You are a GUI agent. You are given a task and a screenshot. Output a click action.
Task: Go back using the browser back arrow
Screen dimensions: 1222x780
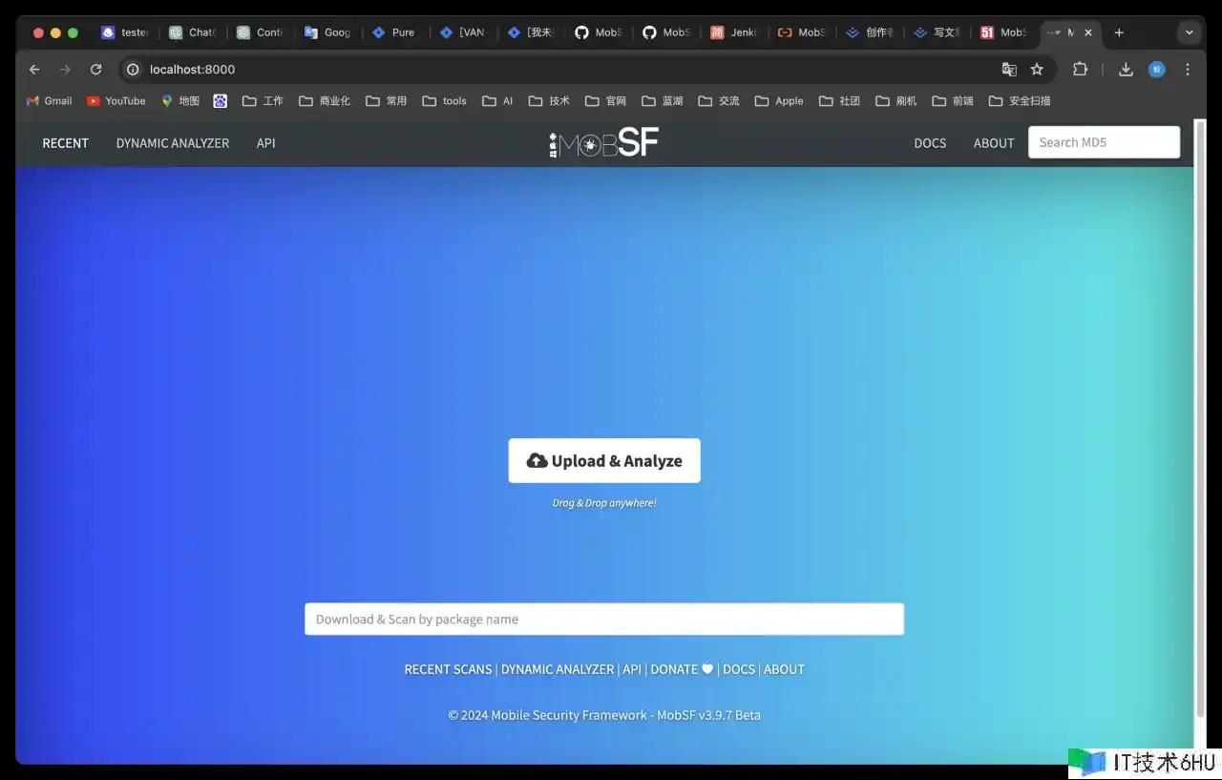(34, 69)
